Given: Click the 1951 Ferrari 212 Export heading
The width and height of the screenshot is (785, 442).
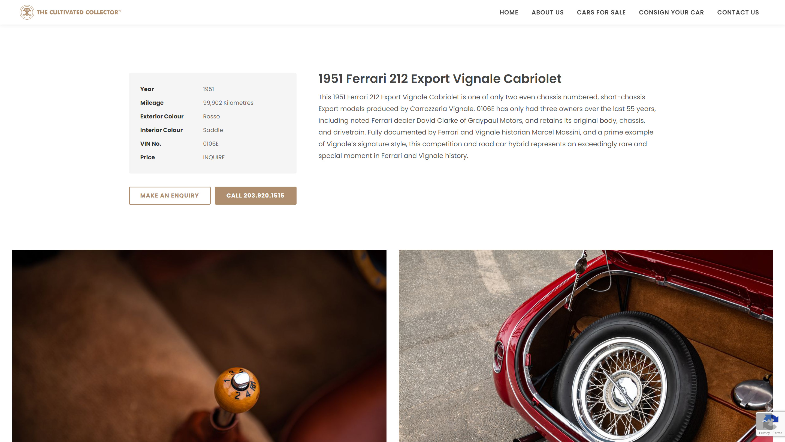Looking at the screenshot, I should 440,79.
